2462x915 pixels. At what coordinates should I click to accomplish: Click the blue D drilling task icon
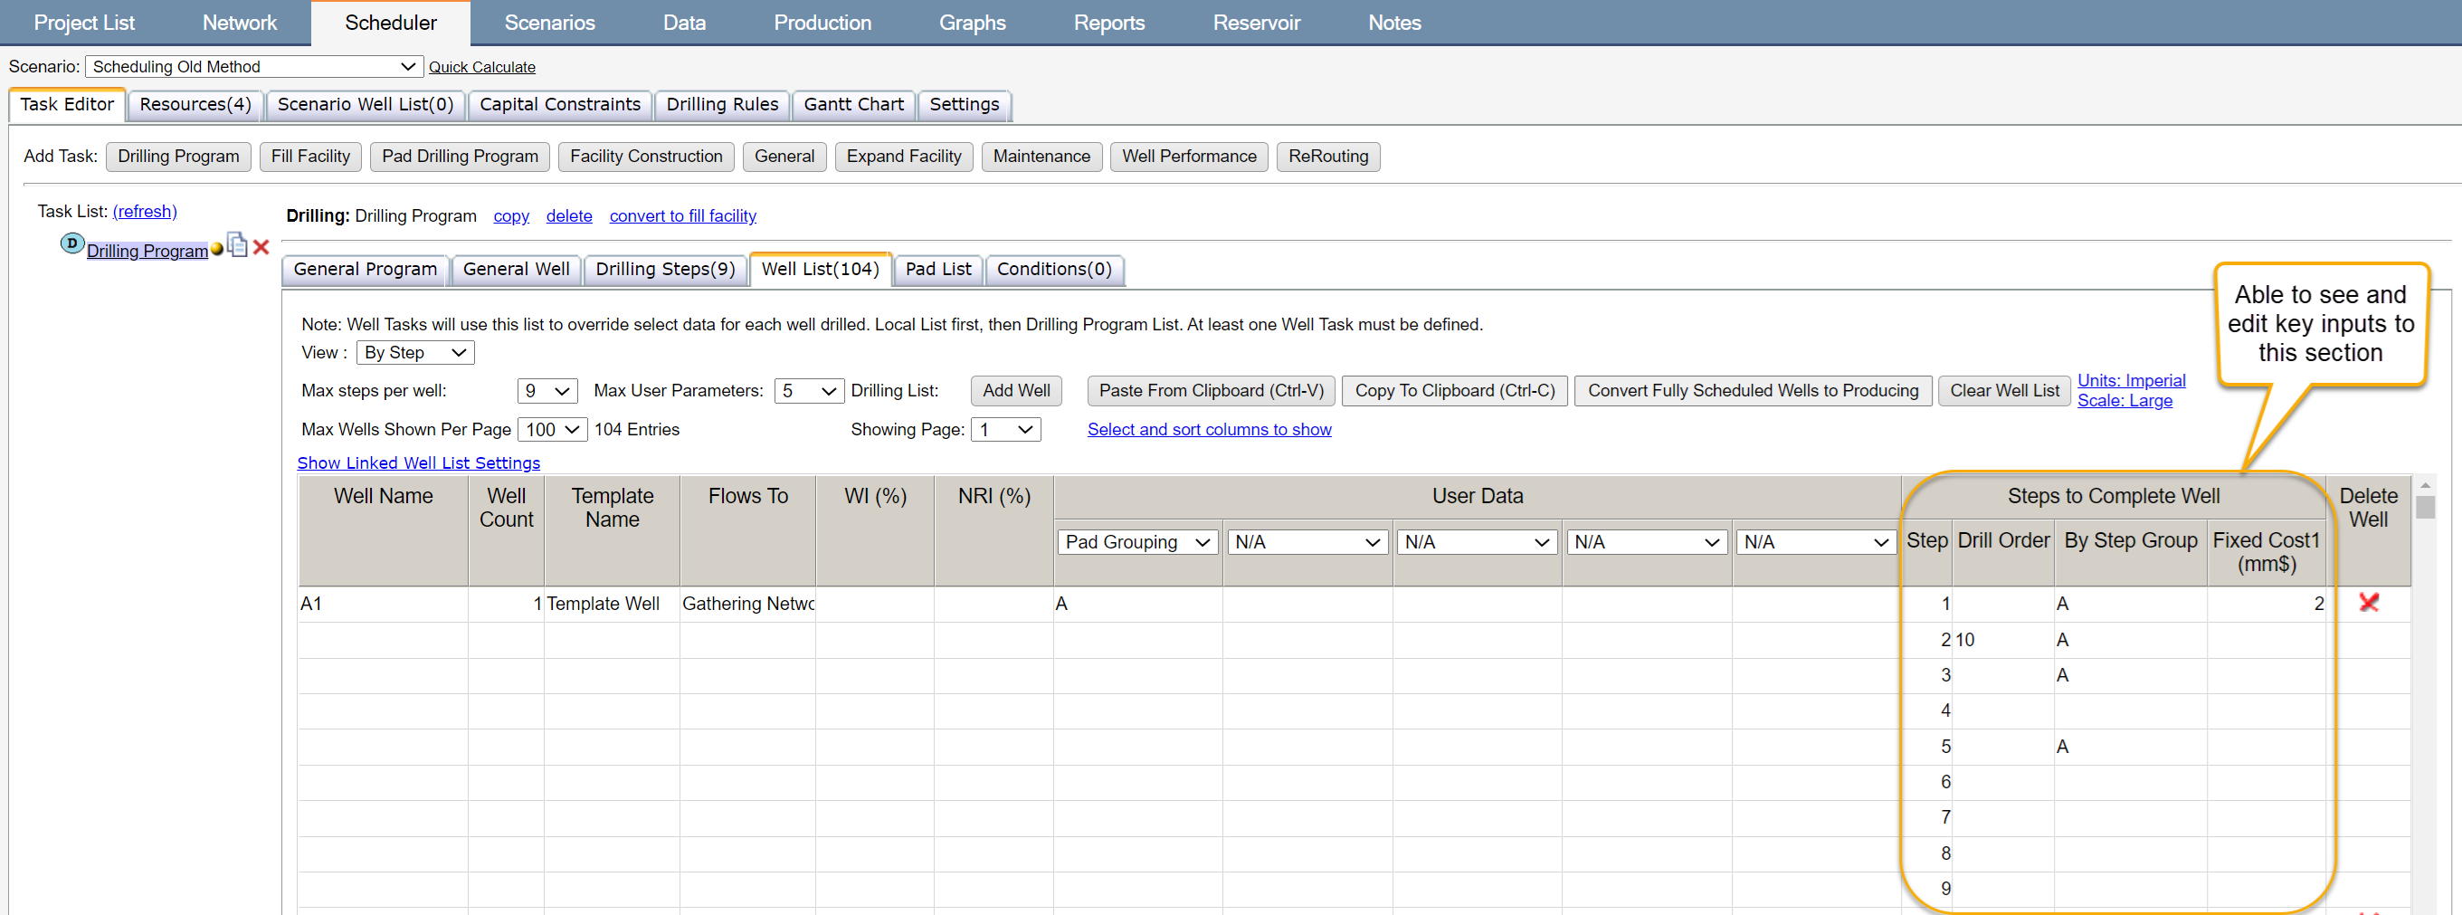click(x=71, y=243)
